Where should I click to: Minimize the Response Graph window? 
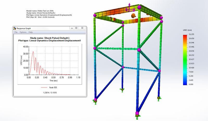pos(71,28)
